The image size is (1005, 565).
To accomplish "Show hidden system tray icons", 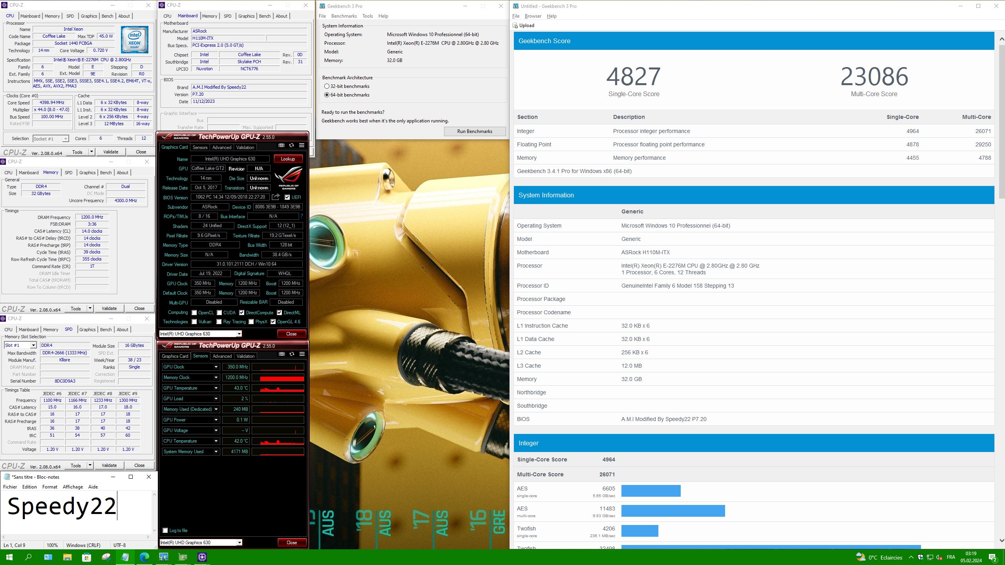I will pyautogui.click(x=911, y=557).
